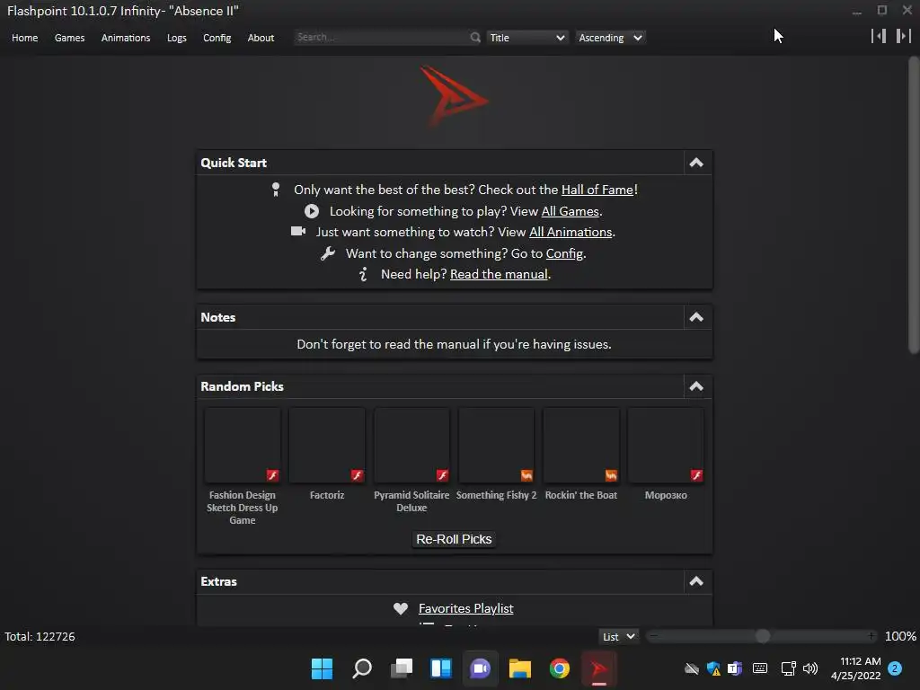
Task: Select the Морозко game thumbnail
Action: pyautogui.click(x=666, y=446)
